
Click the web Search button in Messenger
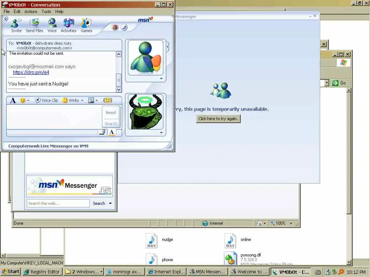click(x=99, y=203)
